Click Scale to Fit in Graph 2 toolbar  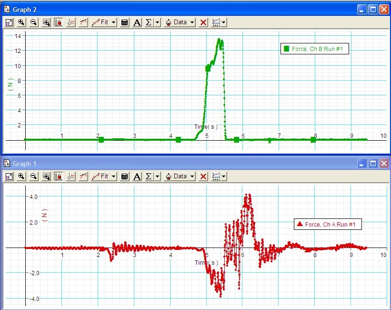coord(9,22)
